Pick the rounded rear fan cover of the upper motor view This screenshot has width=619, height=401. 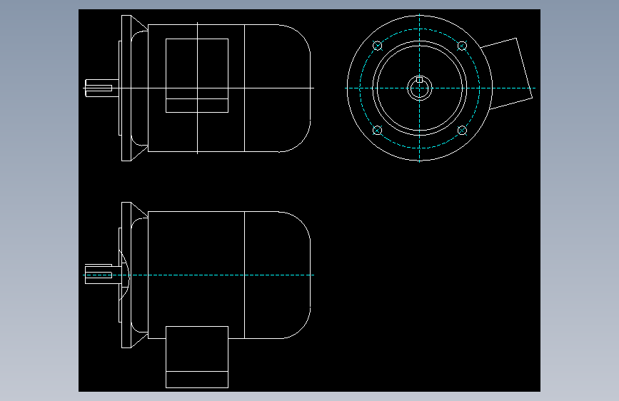coord(278,88)
